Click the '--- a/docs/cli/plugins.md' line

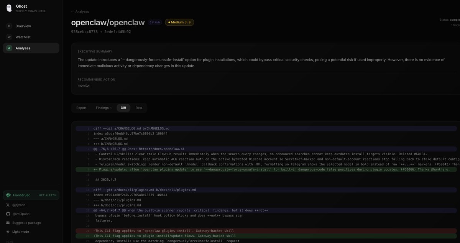pyautogui.click(x=117, y=200)
